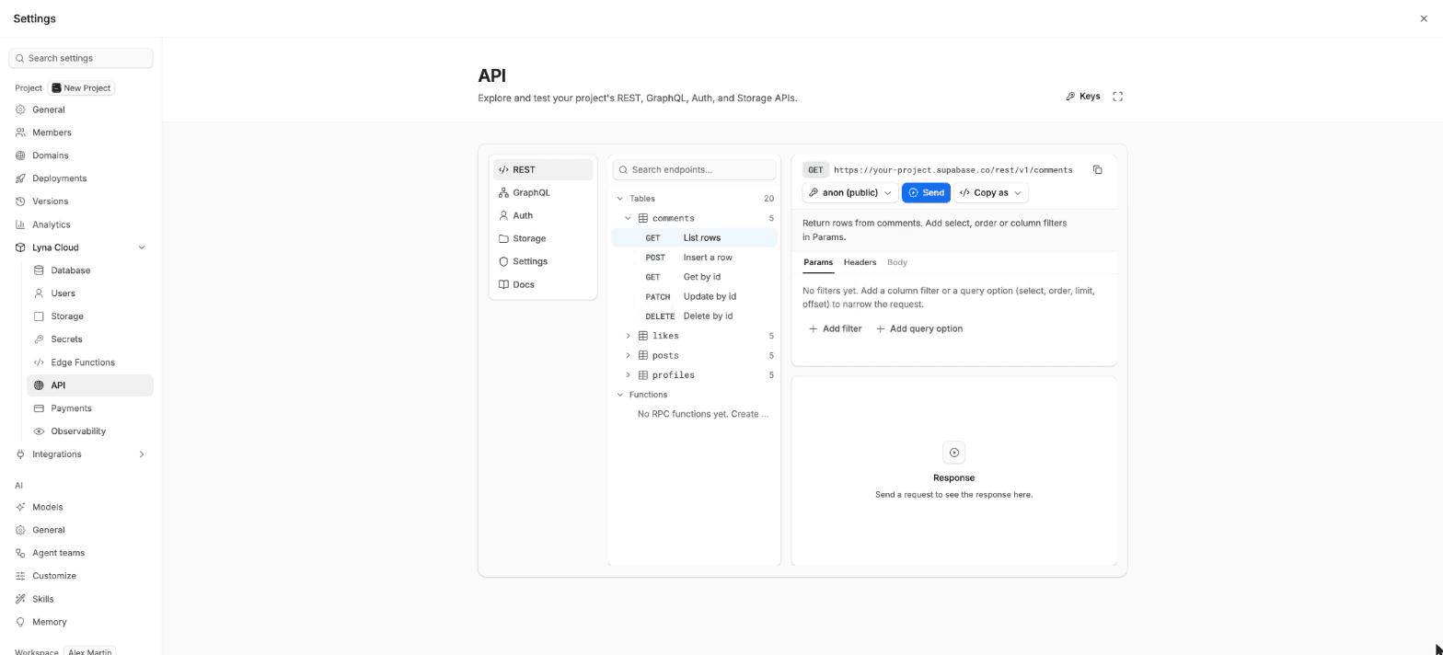This screenshot has width=1443, height=655.
Task: Select the REST API tab
Action: click(543, 170)
